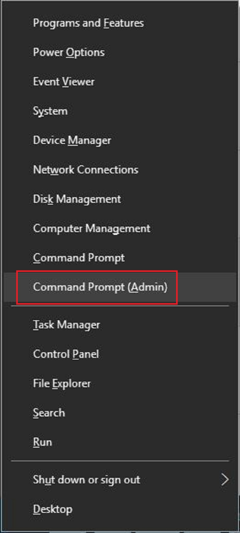Select Shut down or sign out

(86, 480)
